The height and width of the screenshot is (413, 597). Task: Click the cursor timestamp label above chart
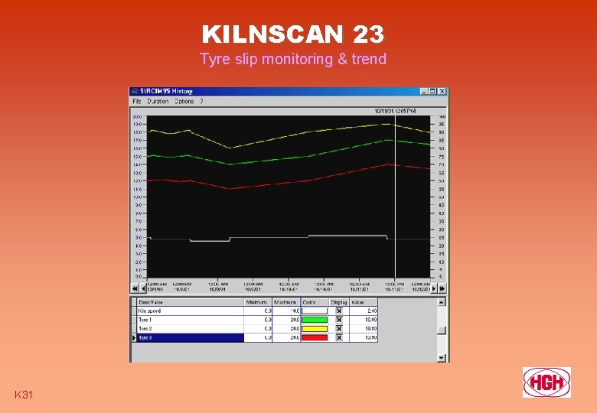[x=395, y=111]
